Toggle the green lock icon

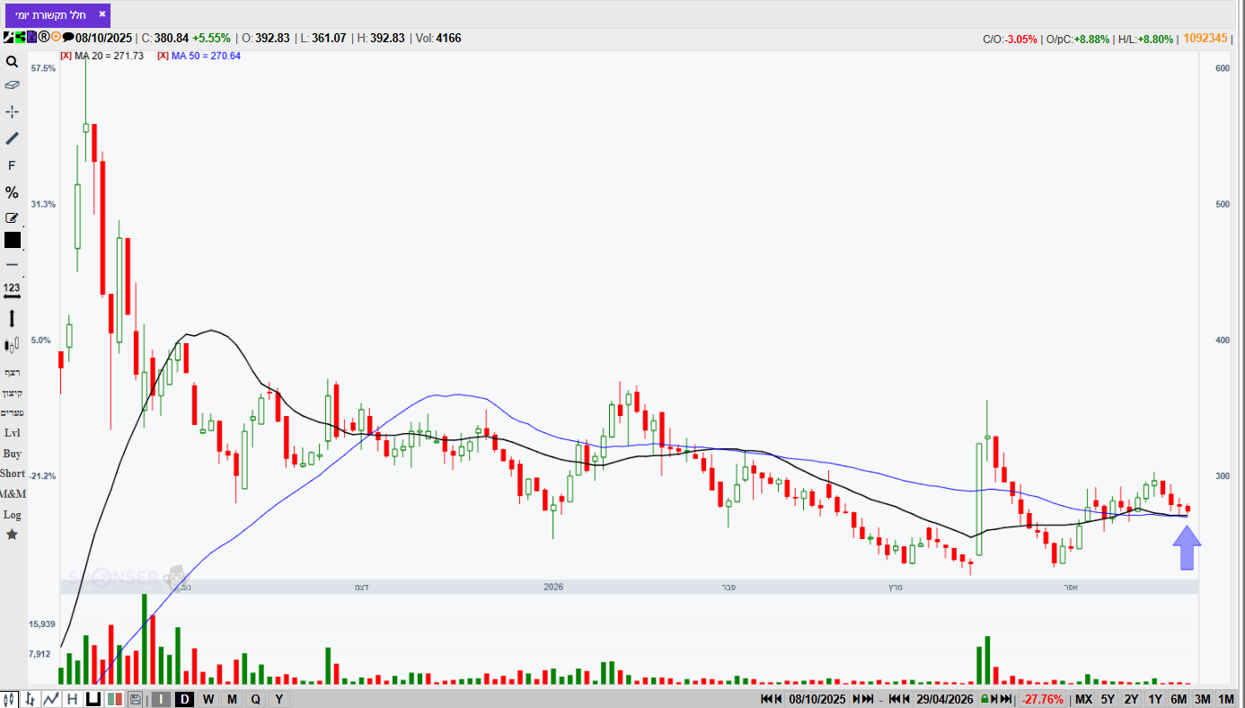985,699
